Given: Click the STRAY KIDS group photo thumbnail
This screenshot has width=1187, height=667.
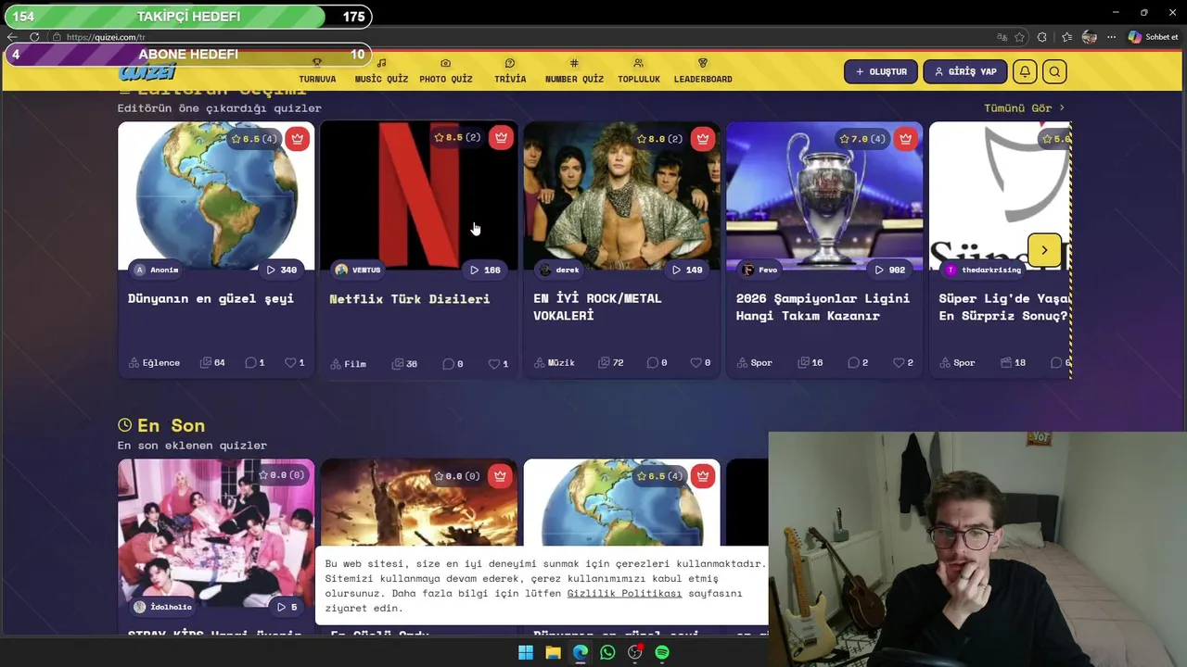Looking at the screenshot, I should [216, 534].
